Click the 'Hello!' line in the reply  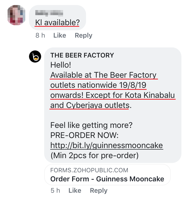61,65
